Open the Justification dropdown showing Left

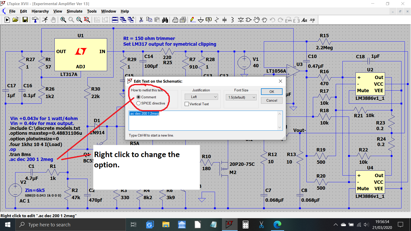pos(201,97)
